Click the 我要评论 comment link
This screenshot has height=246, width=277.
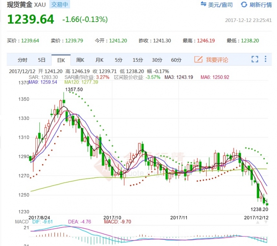[x=217, y=60]
